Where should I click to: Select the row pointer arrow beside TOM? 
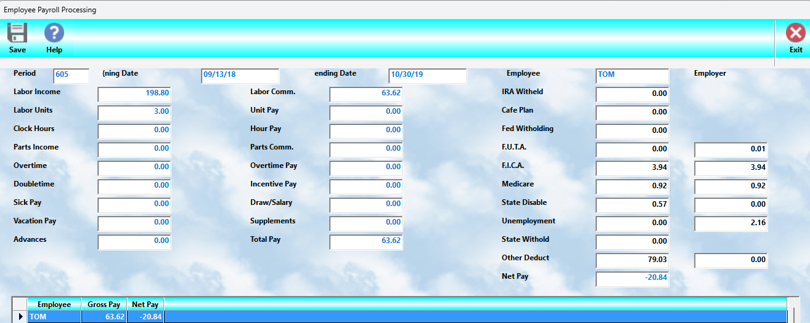[22, 317]
